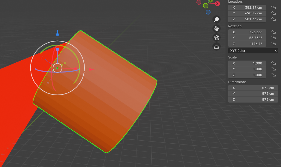Click the pan view hand icon

pos(217,28)
